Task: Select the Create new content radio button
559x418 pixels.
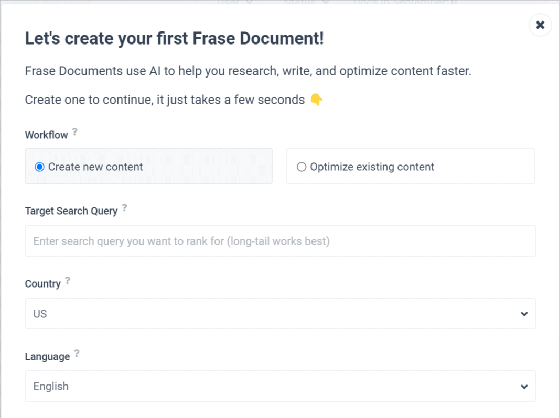Action: coord(39,167)
